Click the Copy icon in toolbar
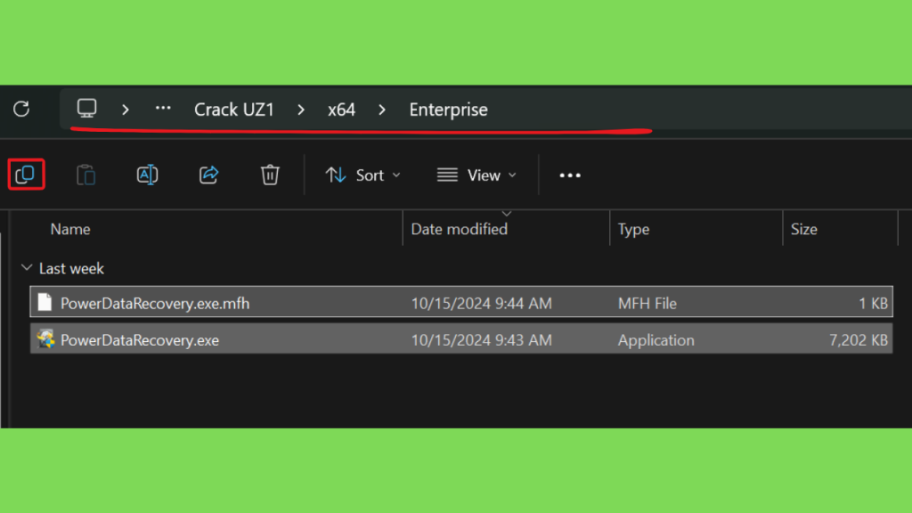 tap(26, 175)
